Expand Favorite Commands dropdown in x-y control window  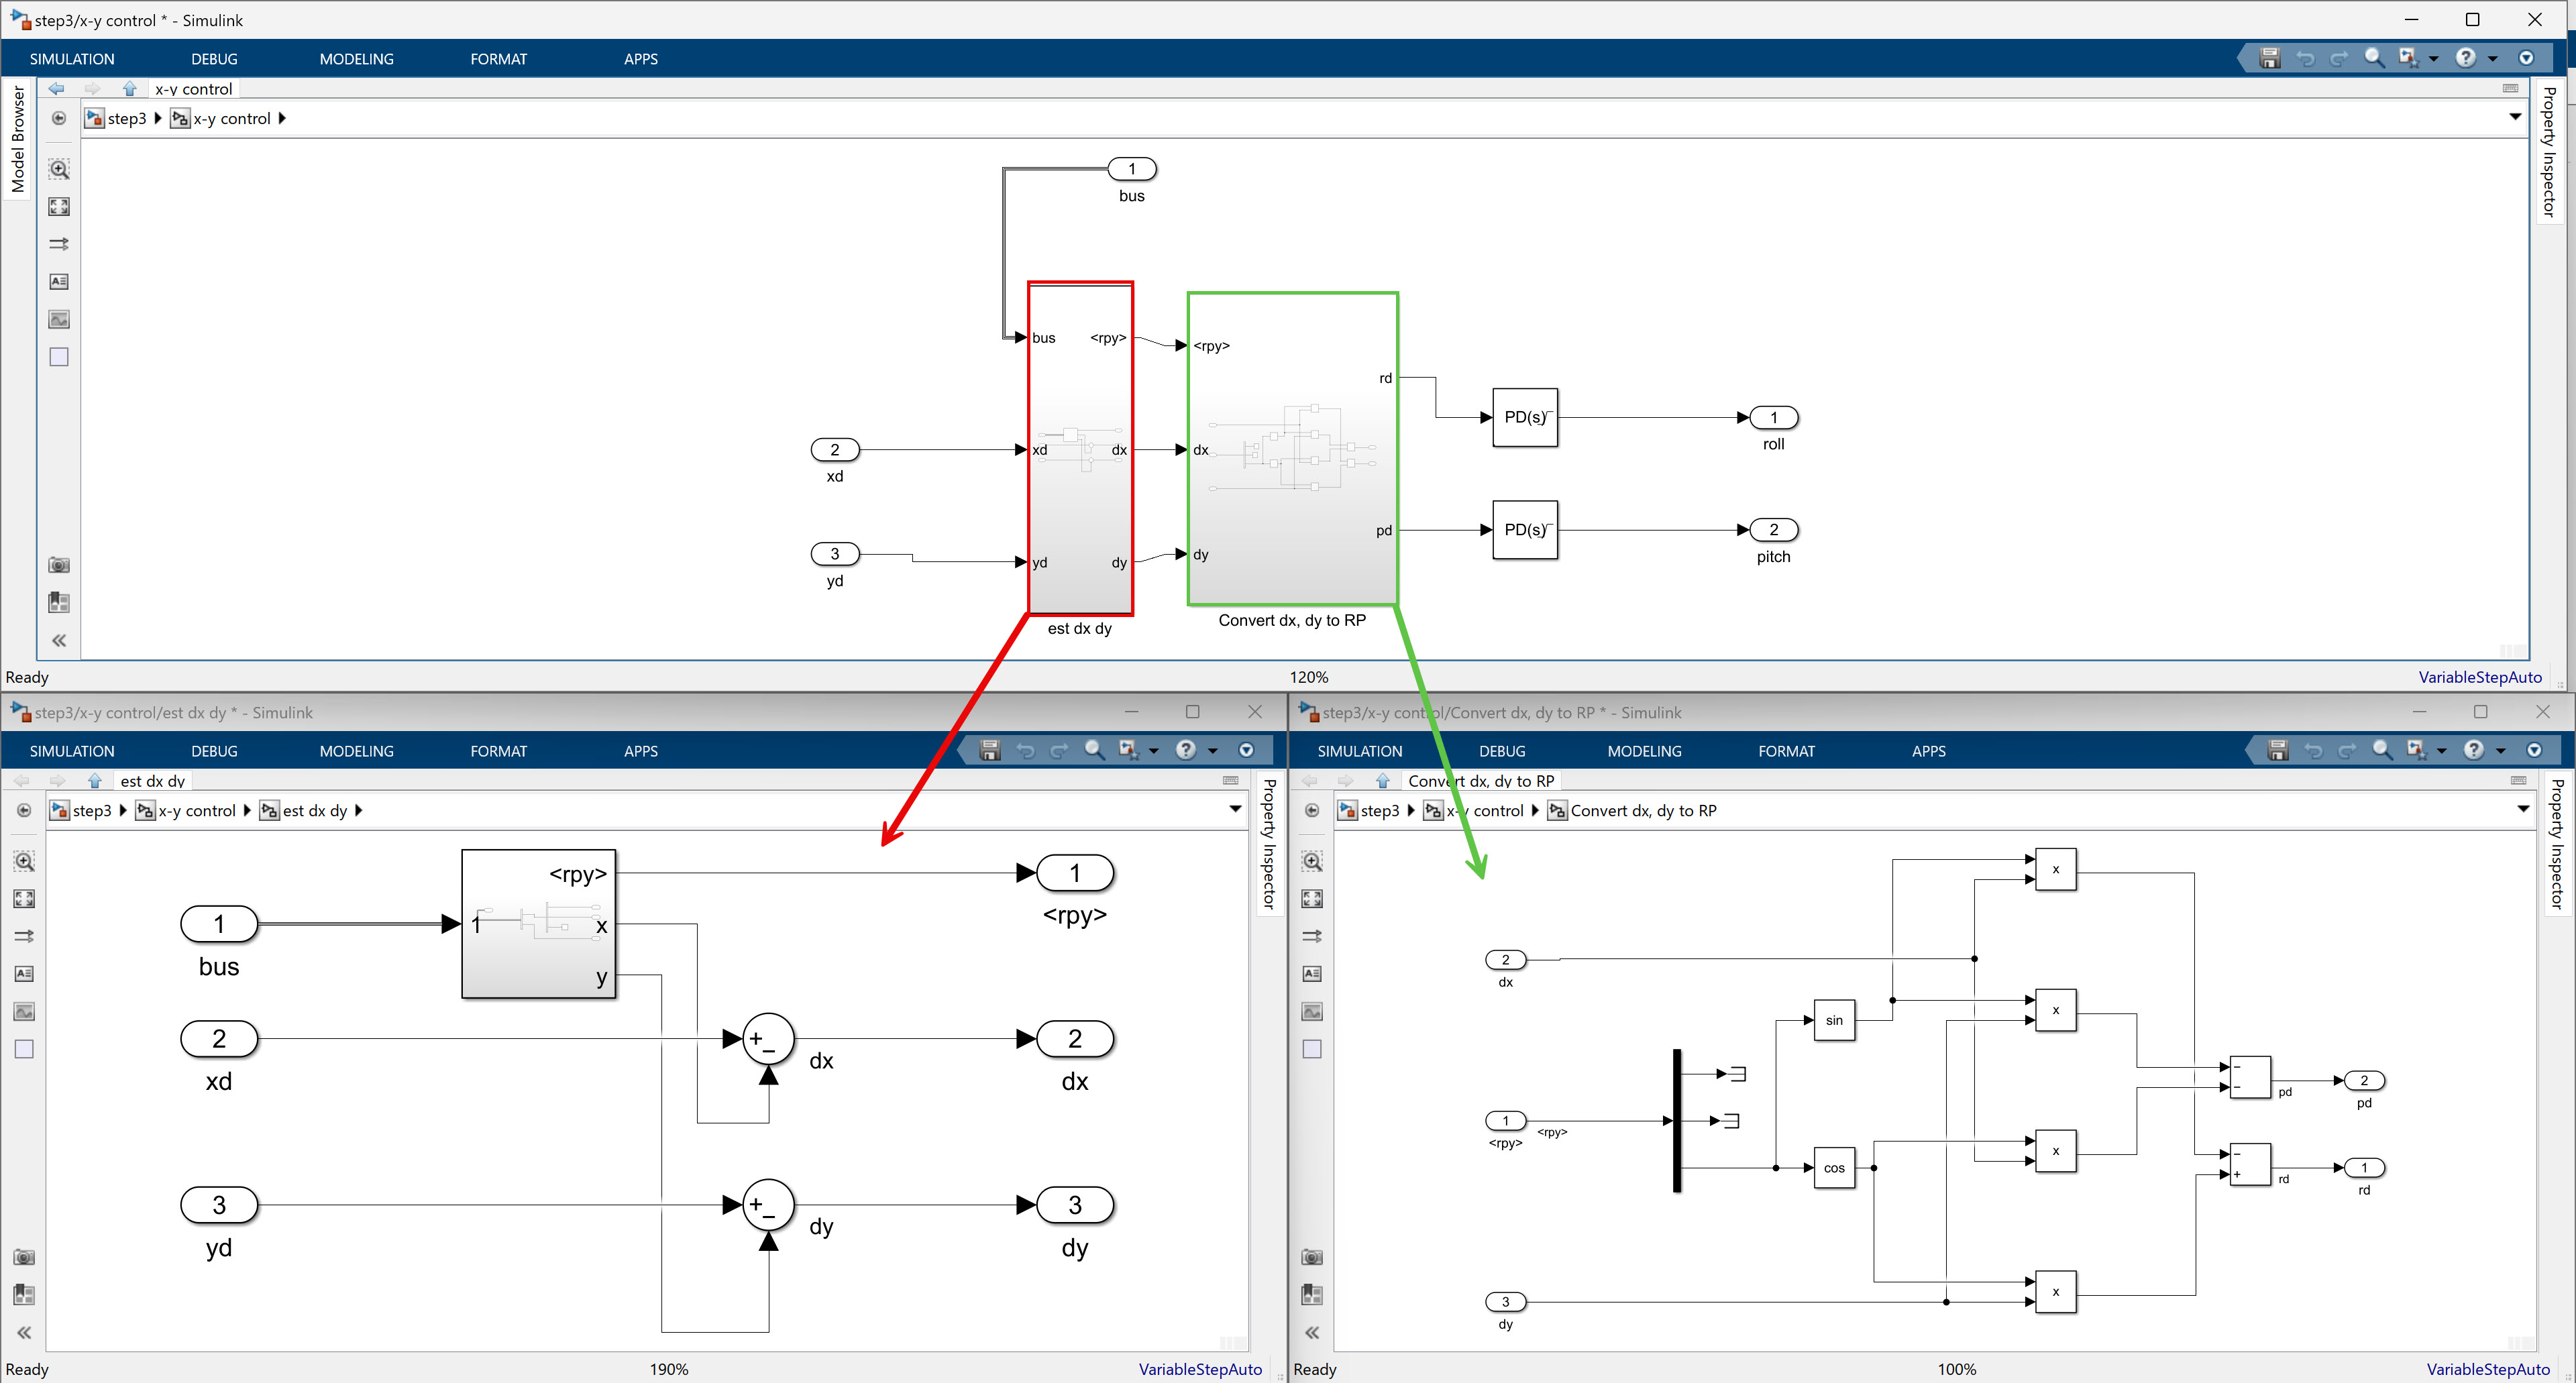coord(2433,58)
